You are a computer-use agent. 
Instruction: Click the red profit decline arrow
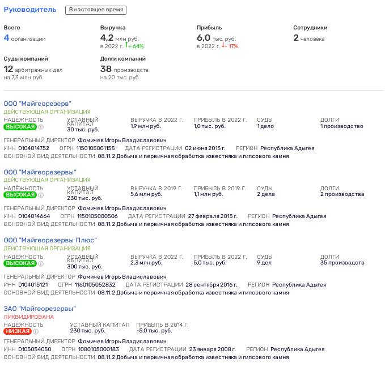[x=223, y=45]
